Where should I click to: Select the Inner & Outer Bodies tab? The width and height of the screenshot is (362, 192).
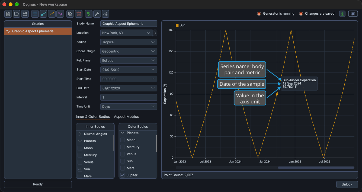pyautogui.click(x=93, y=117)
